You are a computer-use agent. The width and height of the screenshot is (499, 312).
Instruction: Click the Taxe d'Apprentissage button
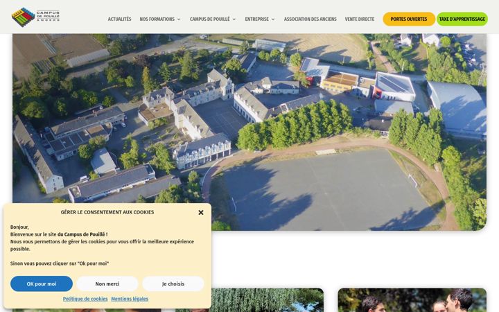[462, 19]
